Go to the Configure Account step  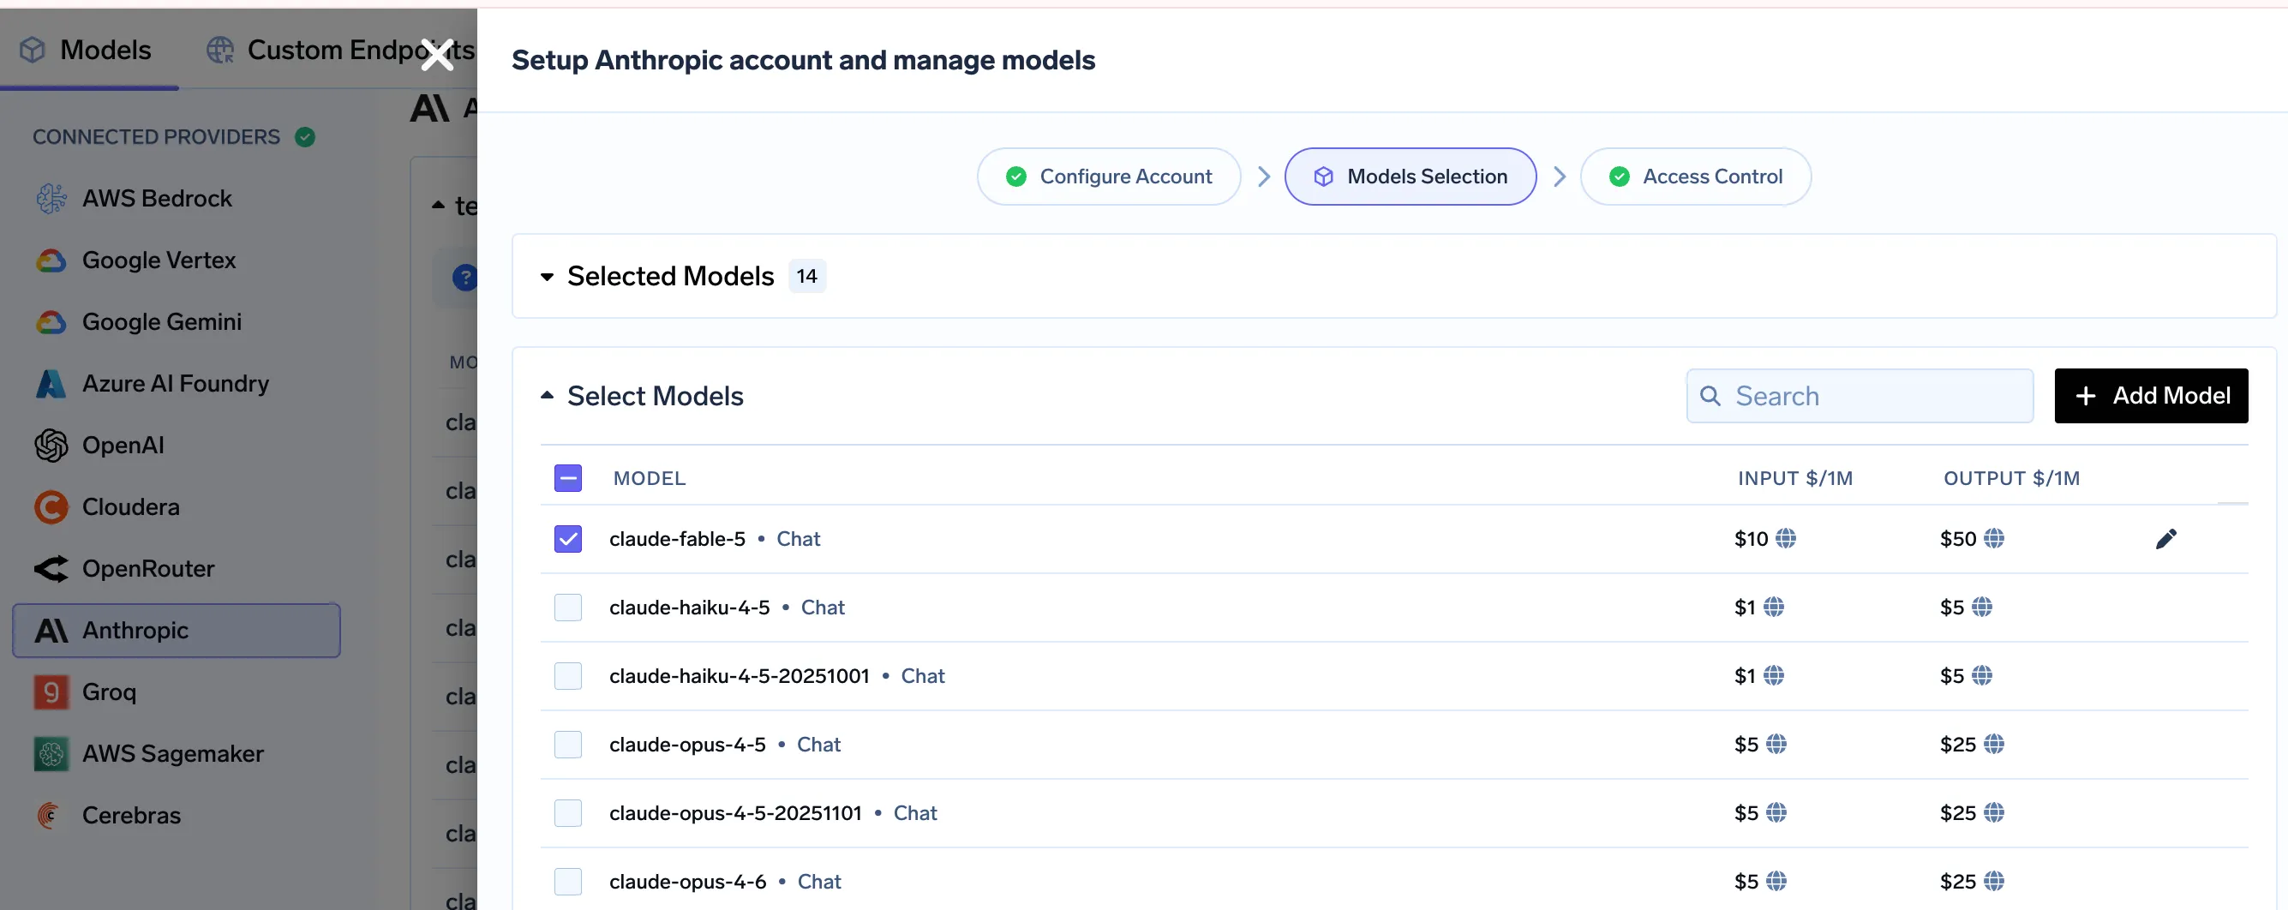pyautogui.click(x=1109, y=177)
